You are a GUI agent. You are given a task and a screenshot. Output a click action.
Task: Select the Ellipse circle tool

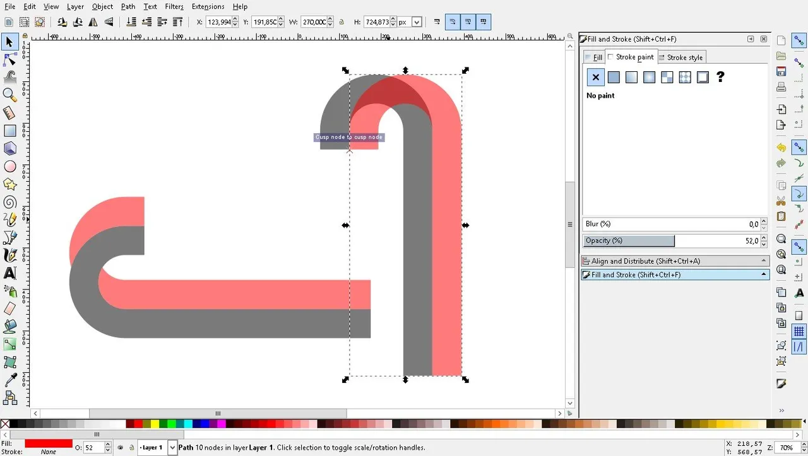click(x=9, y=167)
